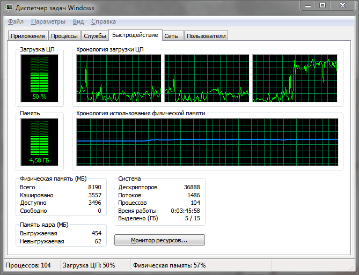Click status bar text Процессов: 104
Screen dimensions: 359x275
click(28, 265)
